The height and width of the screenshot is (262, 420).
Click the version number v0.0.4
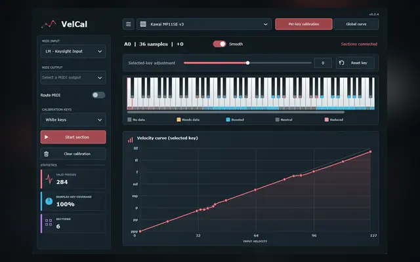coord(374,14)
